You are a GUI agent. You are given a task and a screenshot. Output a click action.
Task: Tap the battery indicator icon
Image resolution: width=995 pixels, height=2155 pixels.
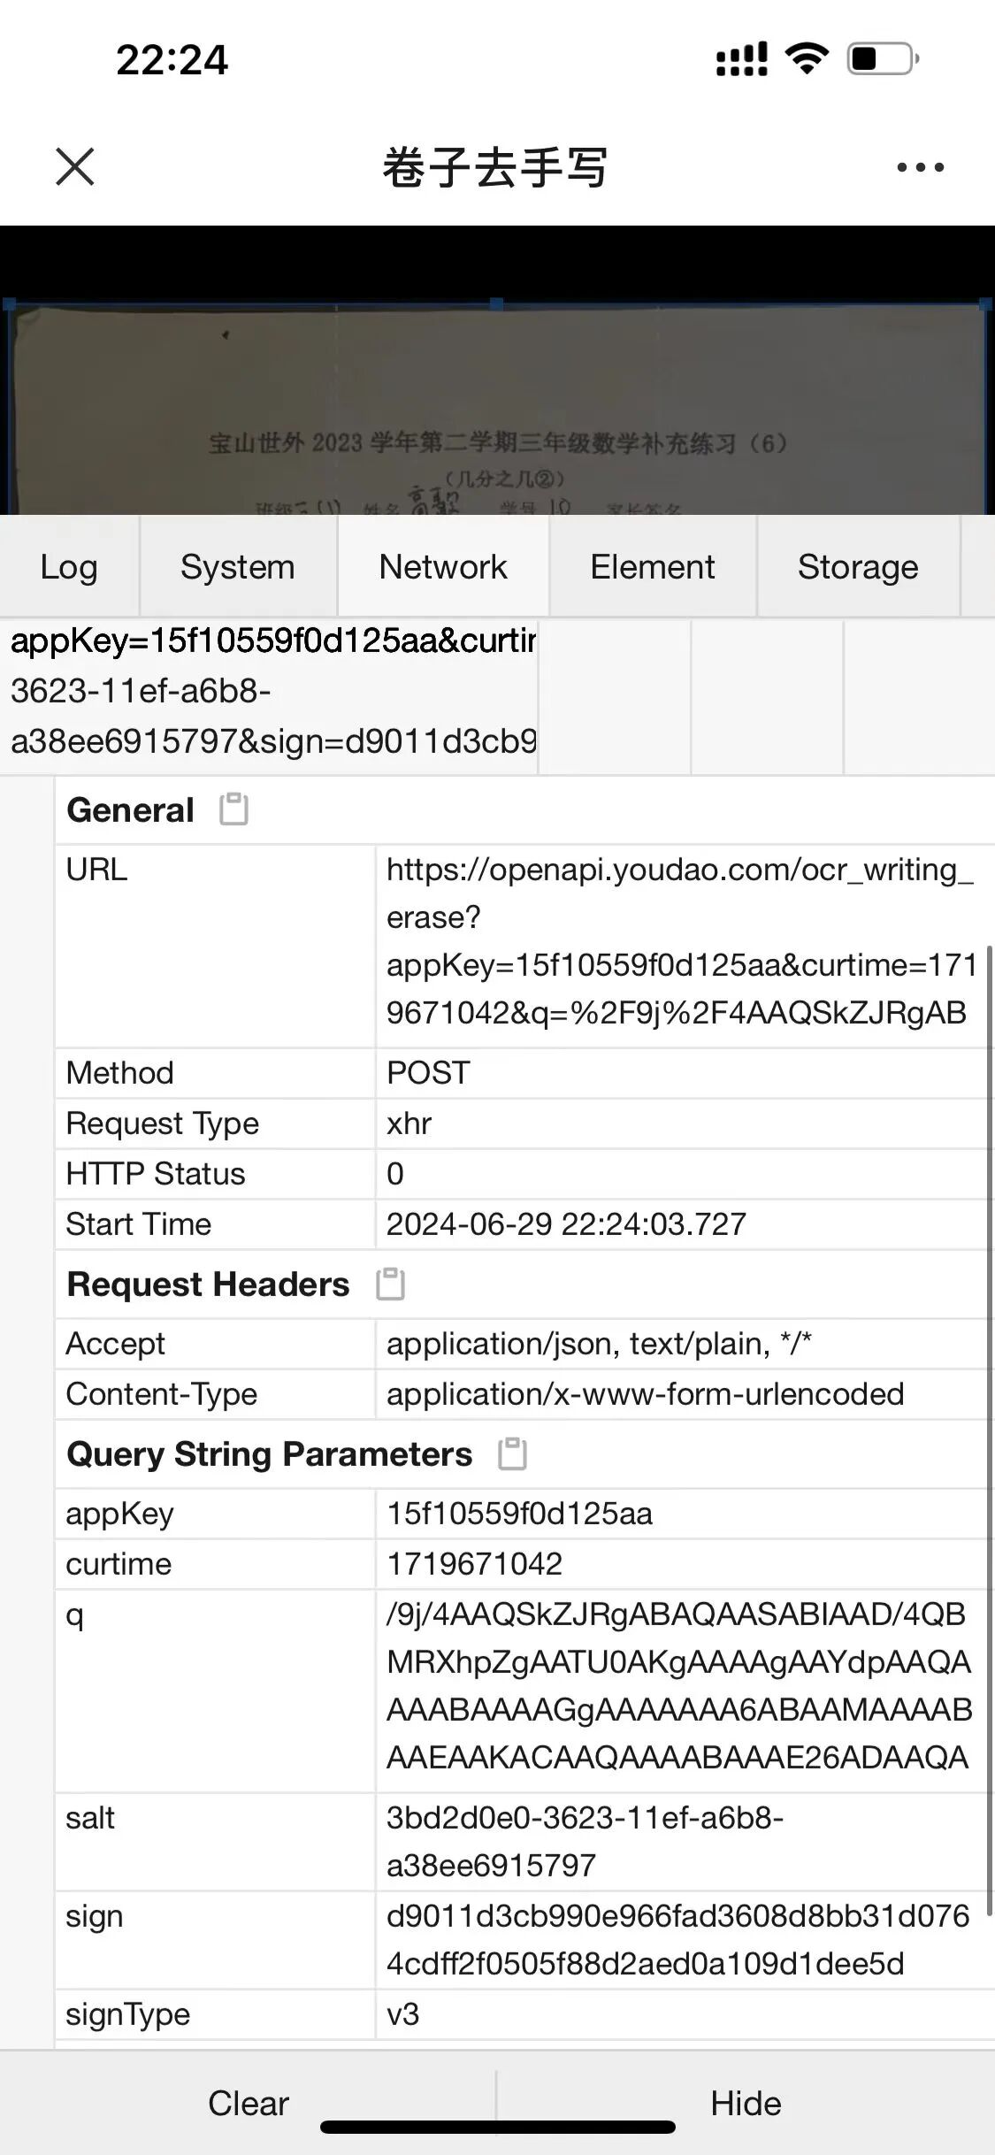click(883, 59)
